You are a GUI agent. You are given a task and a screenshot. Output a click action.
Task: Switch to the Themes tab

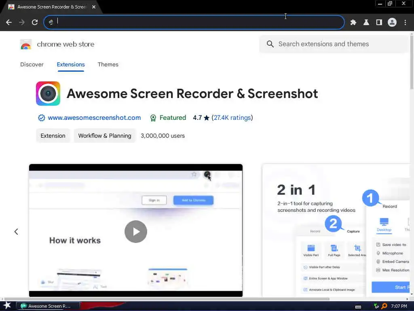[x=108, y=64]
